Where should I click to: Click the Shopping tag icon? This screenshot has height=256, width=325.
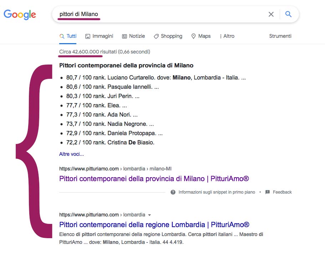(156, 36)
